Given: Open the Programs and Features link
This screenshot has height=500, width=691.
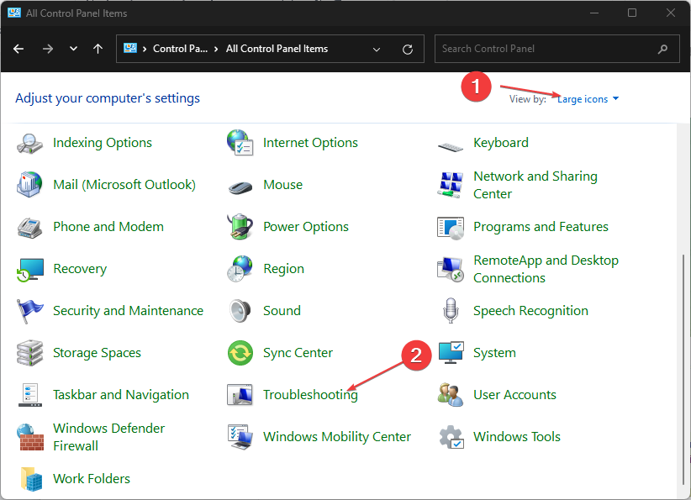Looking at the screenshot, I should coord(541,227).
